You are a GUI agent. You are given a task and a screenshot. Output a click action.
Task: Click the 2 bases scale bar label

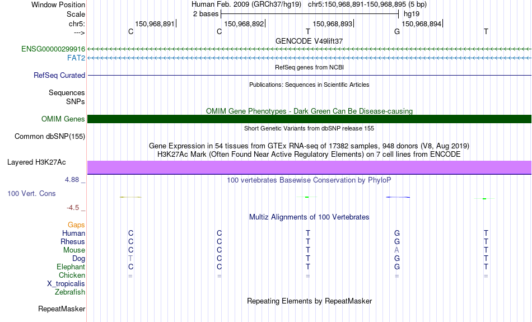[x=206, y=14]
